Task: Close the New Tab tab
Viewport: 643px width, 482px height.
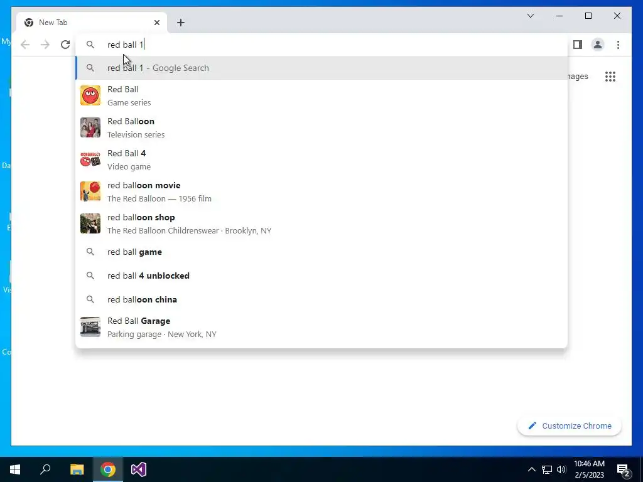Action: click(156, 23)
